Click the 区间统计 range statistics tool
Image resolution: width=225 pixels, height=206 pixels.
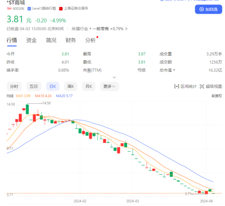(x=185, y=87)
